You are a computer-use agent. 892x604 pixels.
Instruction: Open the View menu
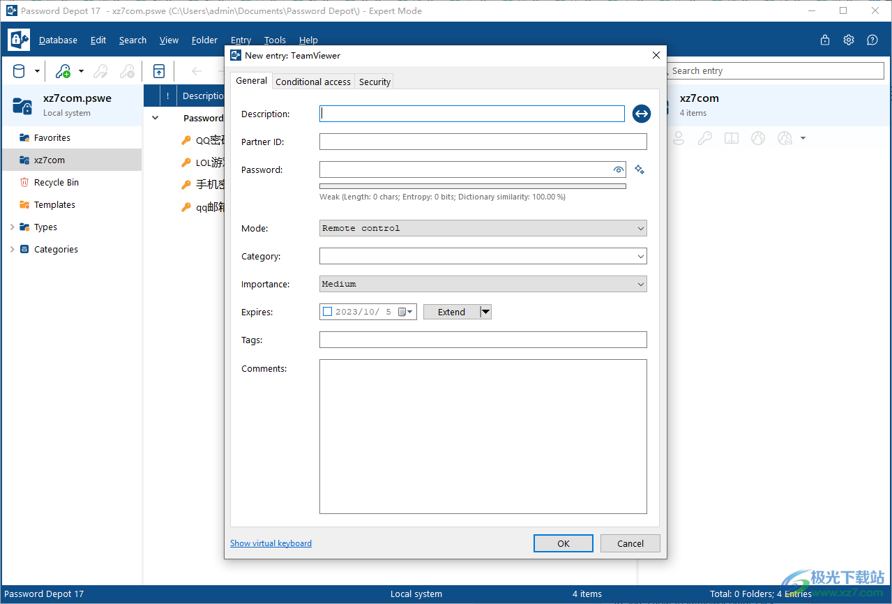[x=169, y=40]
